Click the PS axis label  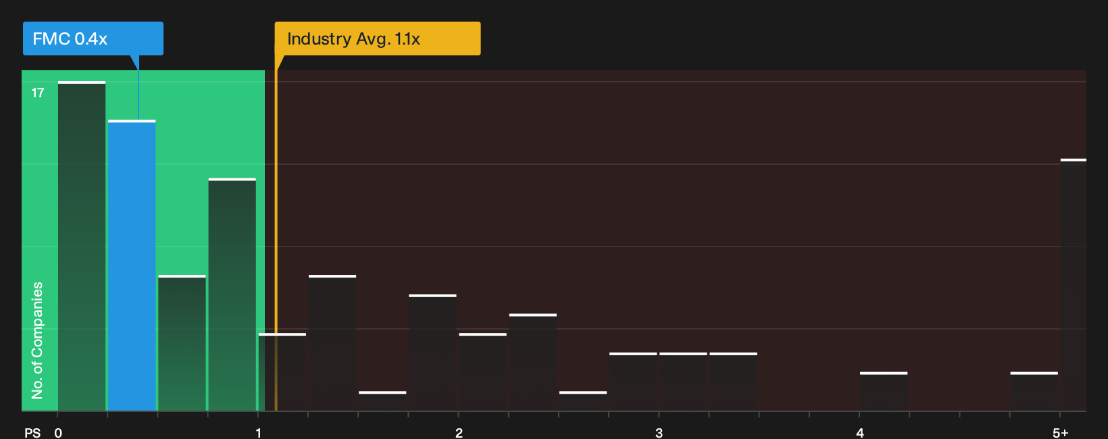[32, 433]
